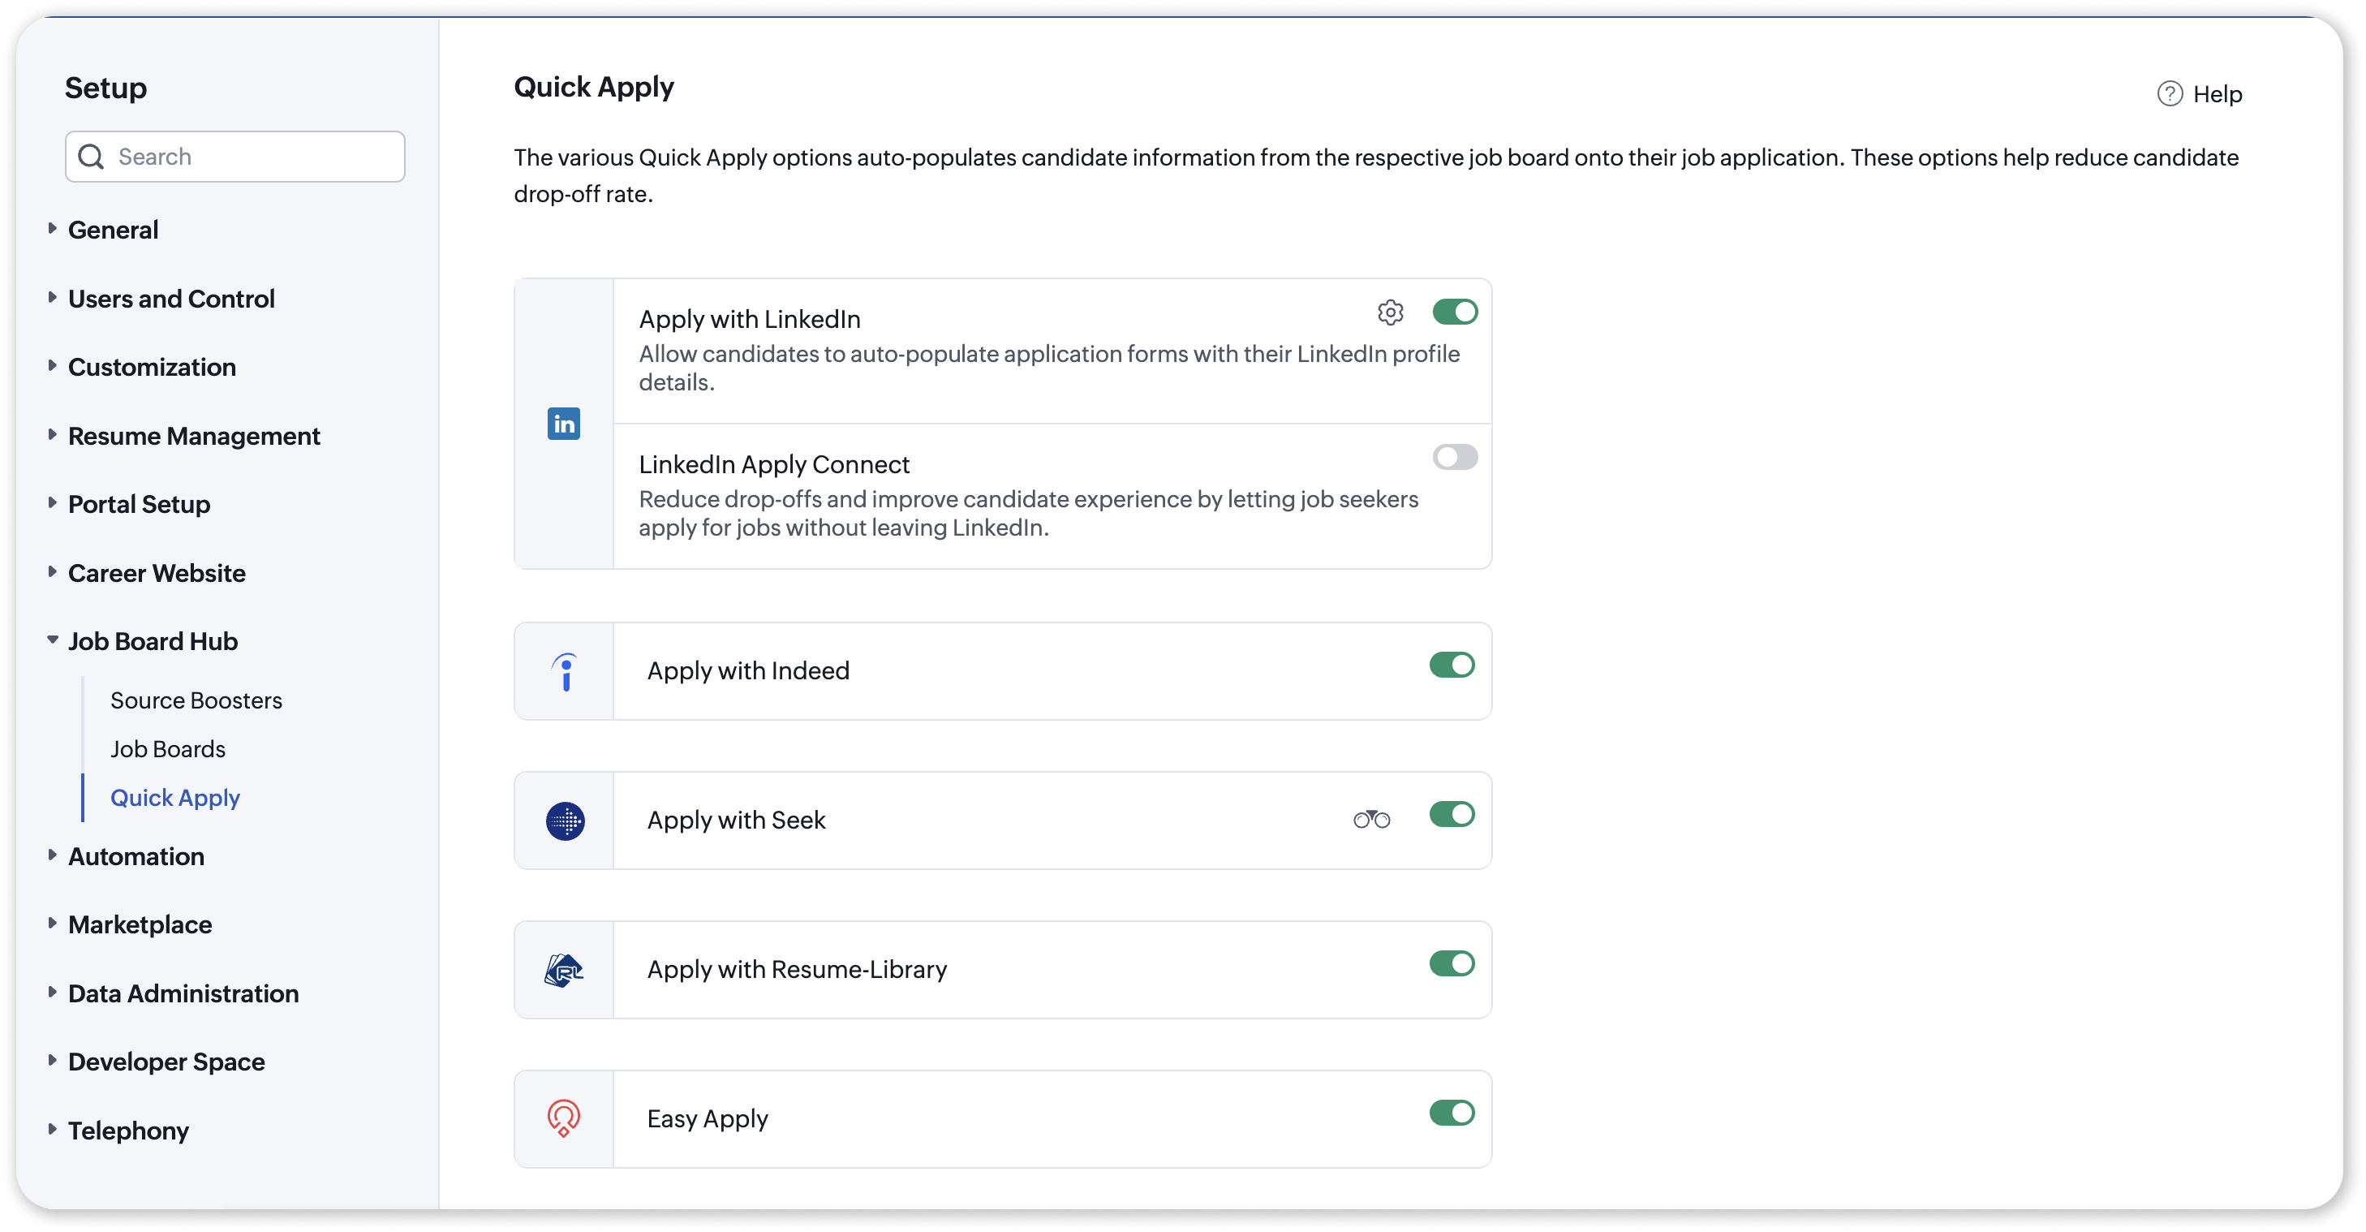Click 'Apply with Indeed' text
The width and height of the screenshot is (2366, 1232).
[747, 670]
